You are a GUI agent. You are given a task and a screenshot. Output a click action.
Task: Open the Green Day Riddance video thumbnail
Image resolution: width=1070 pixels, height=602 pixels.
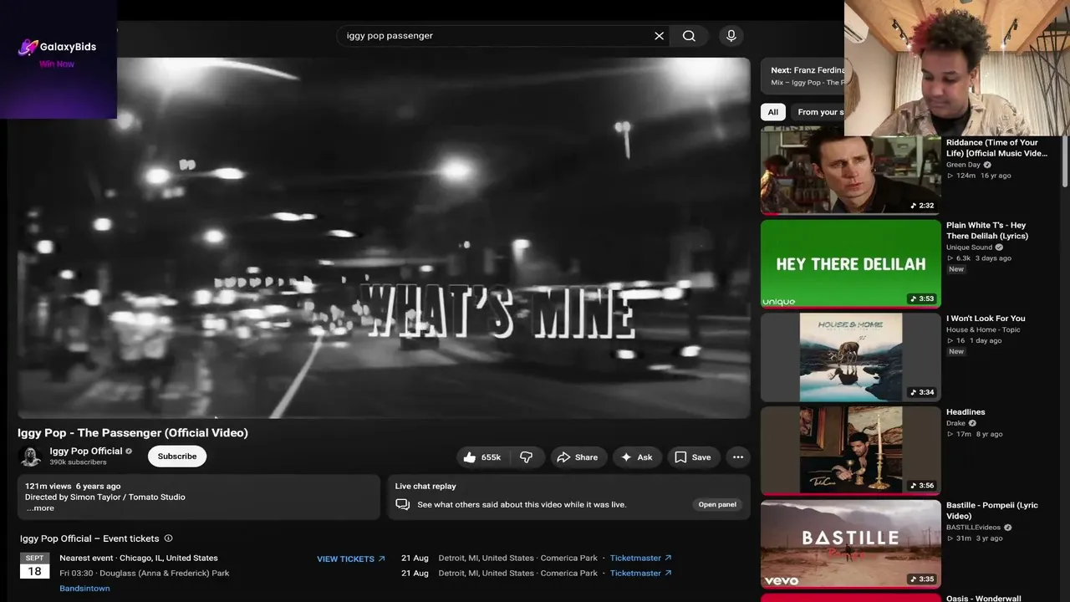(851, 171)
